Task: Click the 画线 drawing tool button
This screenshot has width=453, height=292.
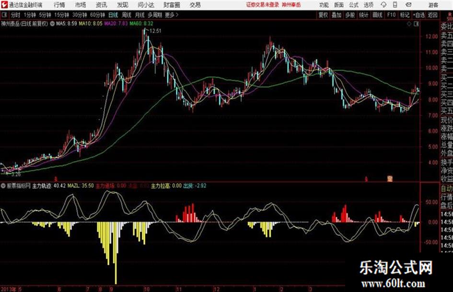Action: coord(377,15)
